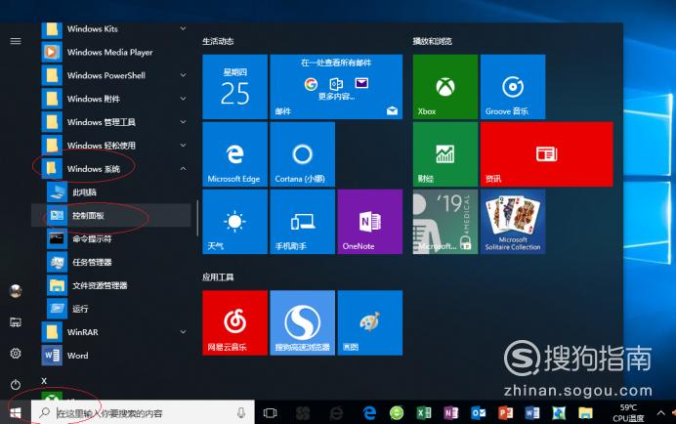676x424 pixels.
Task: Open the 邮件 mail tile
Action: 336,87
